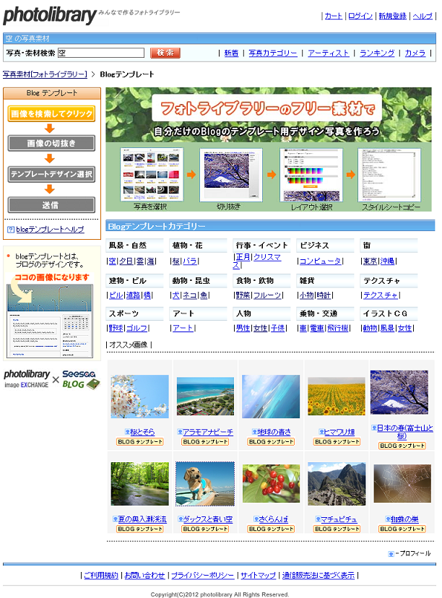This screenshot has width=442, height=598.
Task: Click the 写真素材[フォトライブラリー] breadcrumb link
Action: click(45, 74)
